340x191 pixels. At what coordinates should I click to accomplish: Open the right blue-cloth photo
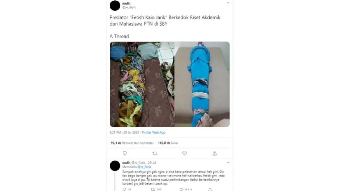pos(202,84)
